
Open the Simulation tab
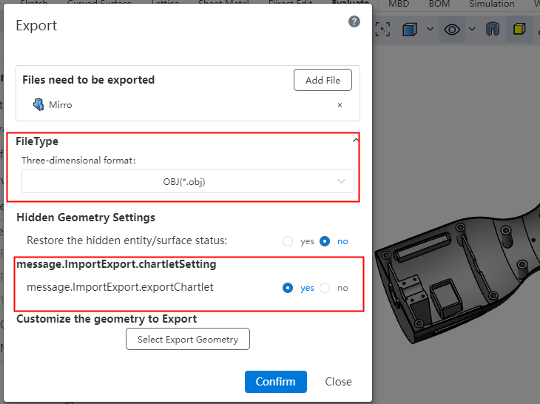click(x=491, y=4)
